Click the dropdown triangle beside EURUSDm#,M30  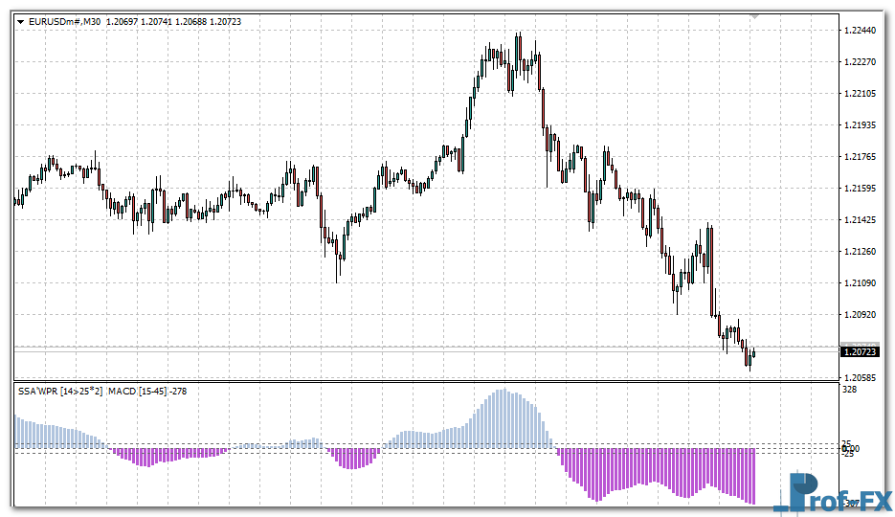[20, 21]
